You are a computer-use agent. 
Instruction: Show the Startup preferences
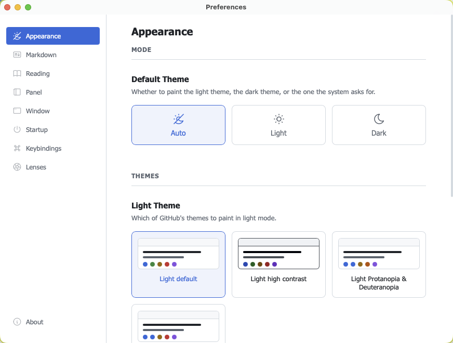pyautogui.click(x=53, y=129)
